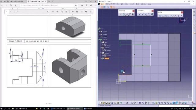Close the Operation floating toolbar
Screen dimensions: 196x110
point(153,11)
